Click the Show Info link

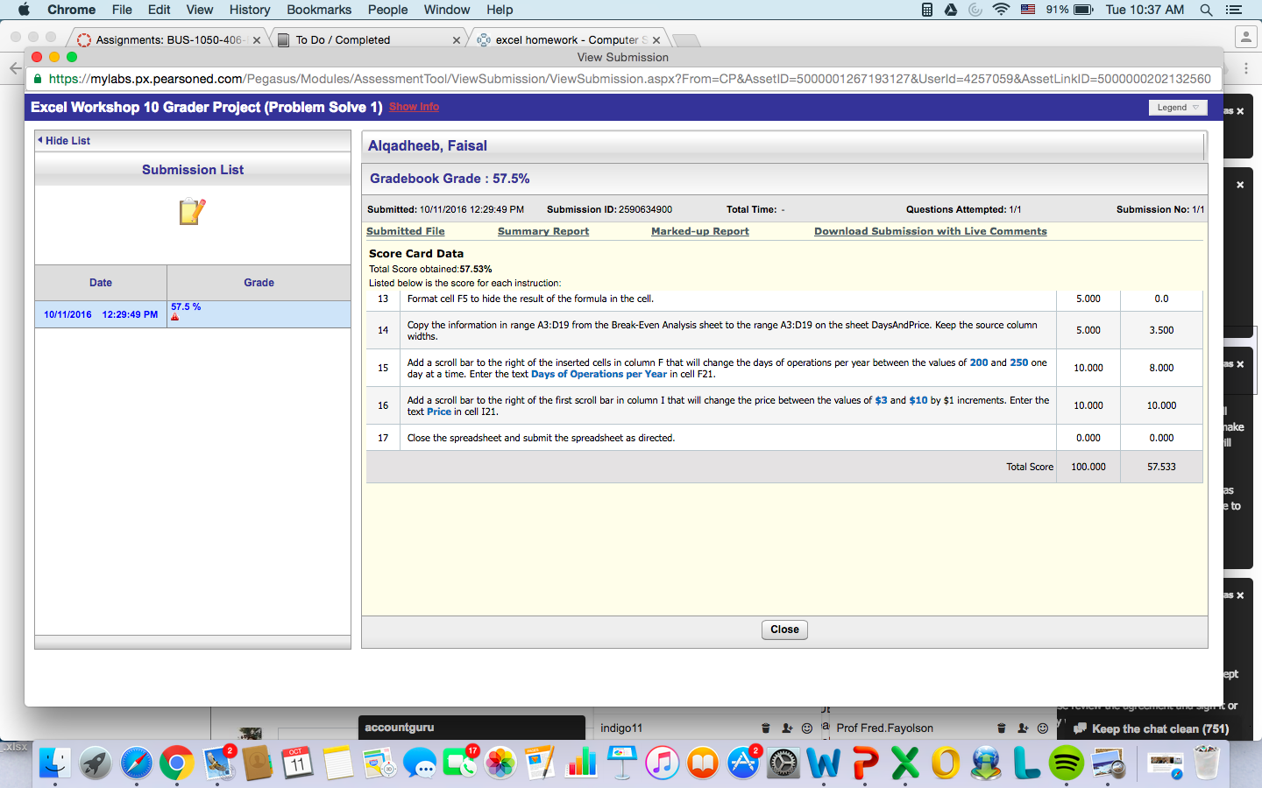tap(414, 107)
